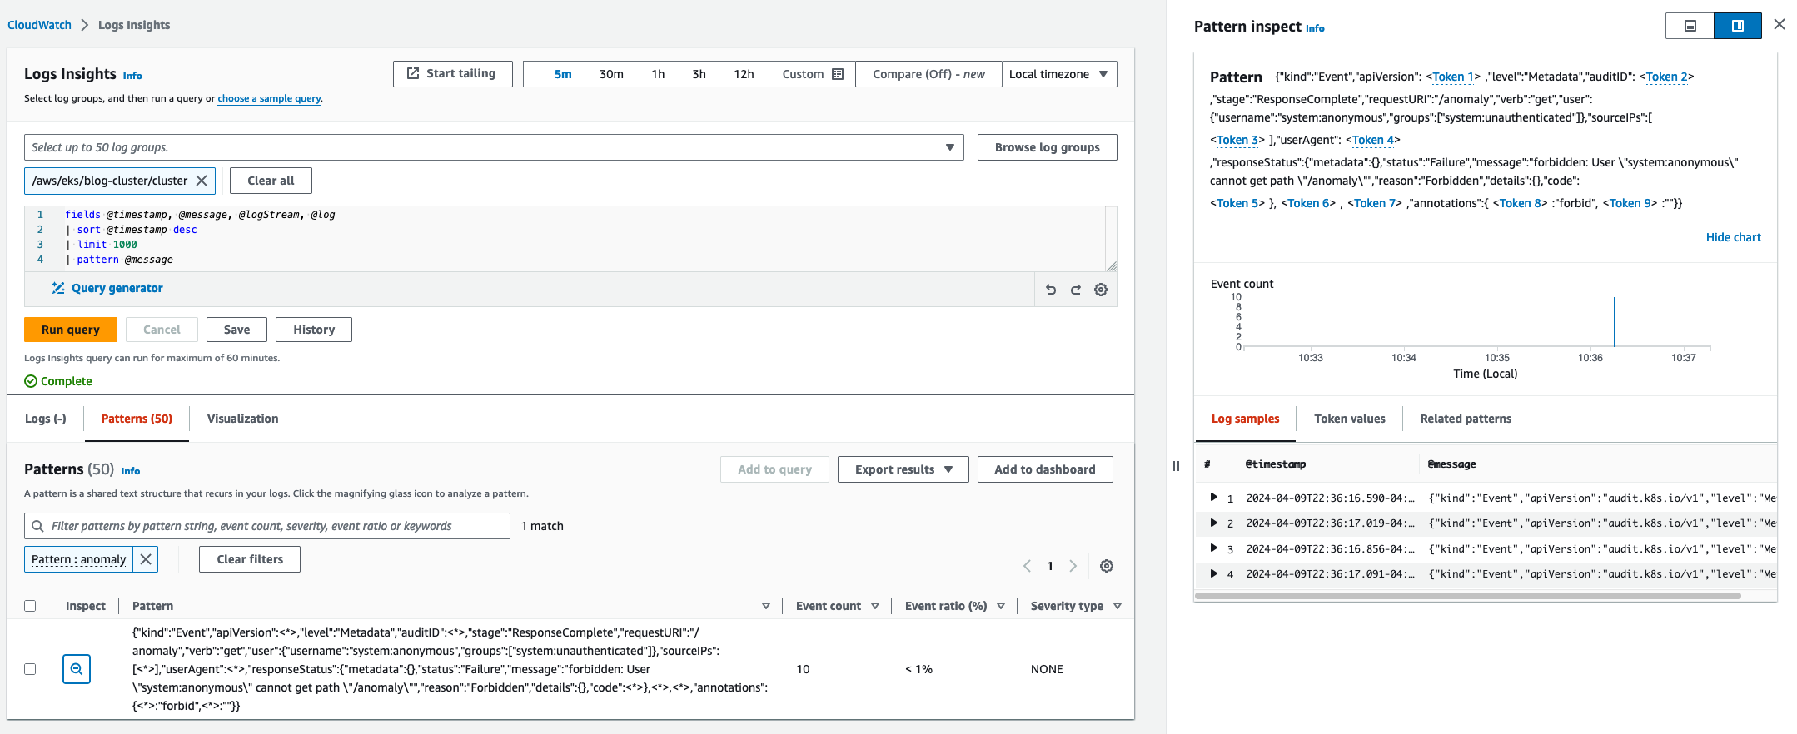Image resolution: width=1797 pixels, height=734 pixels.
Task: Open query editor settings gear
Action: point(1101,290)
